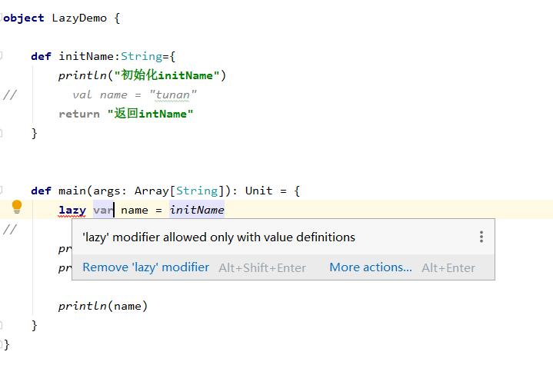Open More actions... link in popup
This screenshot has height=365, width=553.
click(x=371, y=267)
